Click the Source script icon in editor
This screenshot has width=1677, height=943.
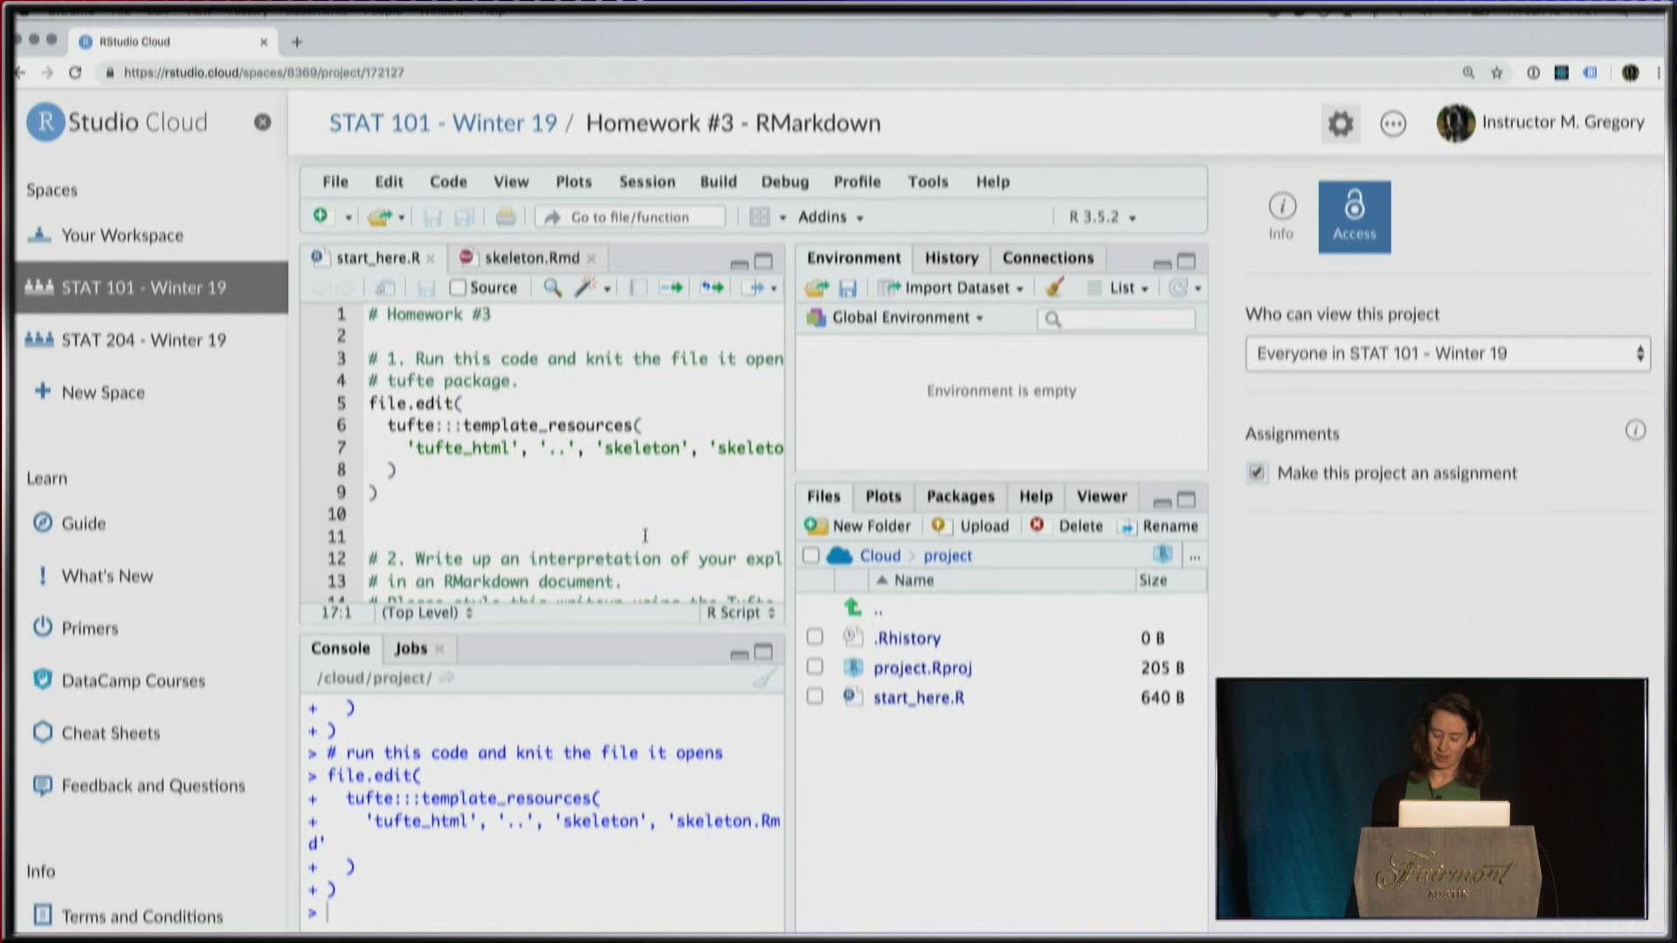click(x=753, y=287)
